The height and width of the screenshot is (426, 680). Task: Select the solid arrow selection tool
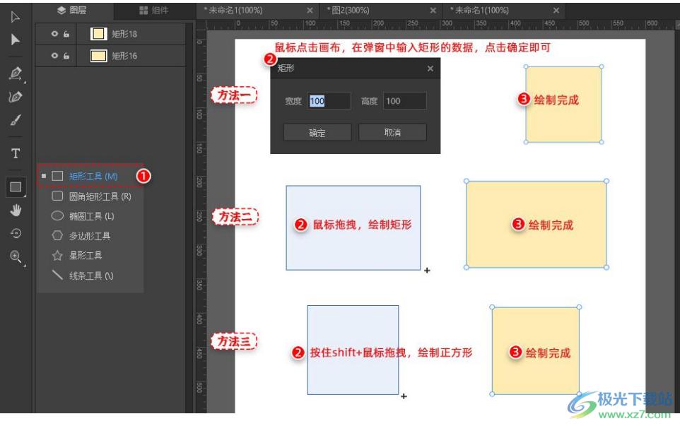pyautogui.click(x=16, y=40)
